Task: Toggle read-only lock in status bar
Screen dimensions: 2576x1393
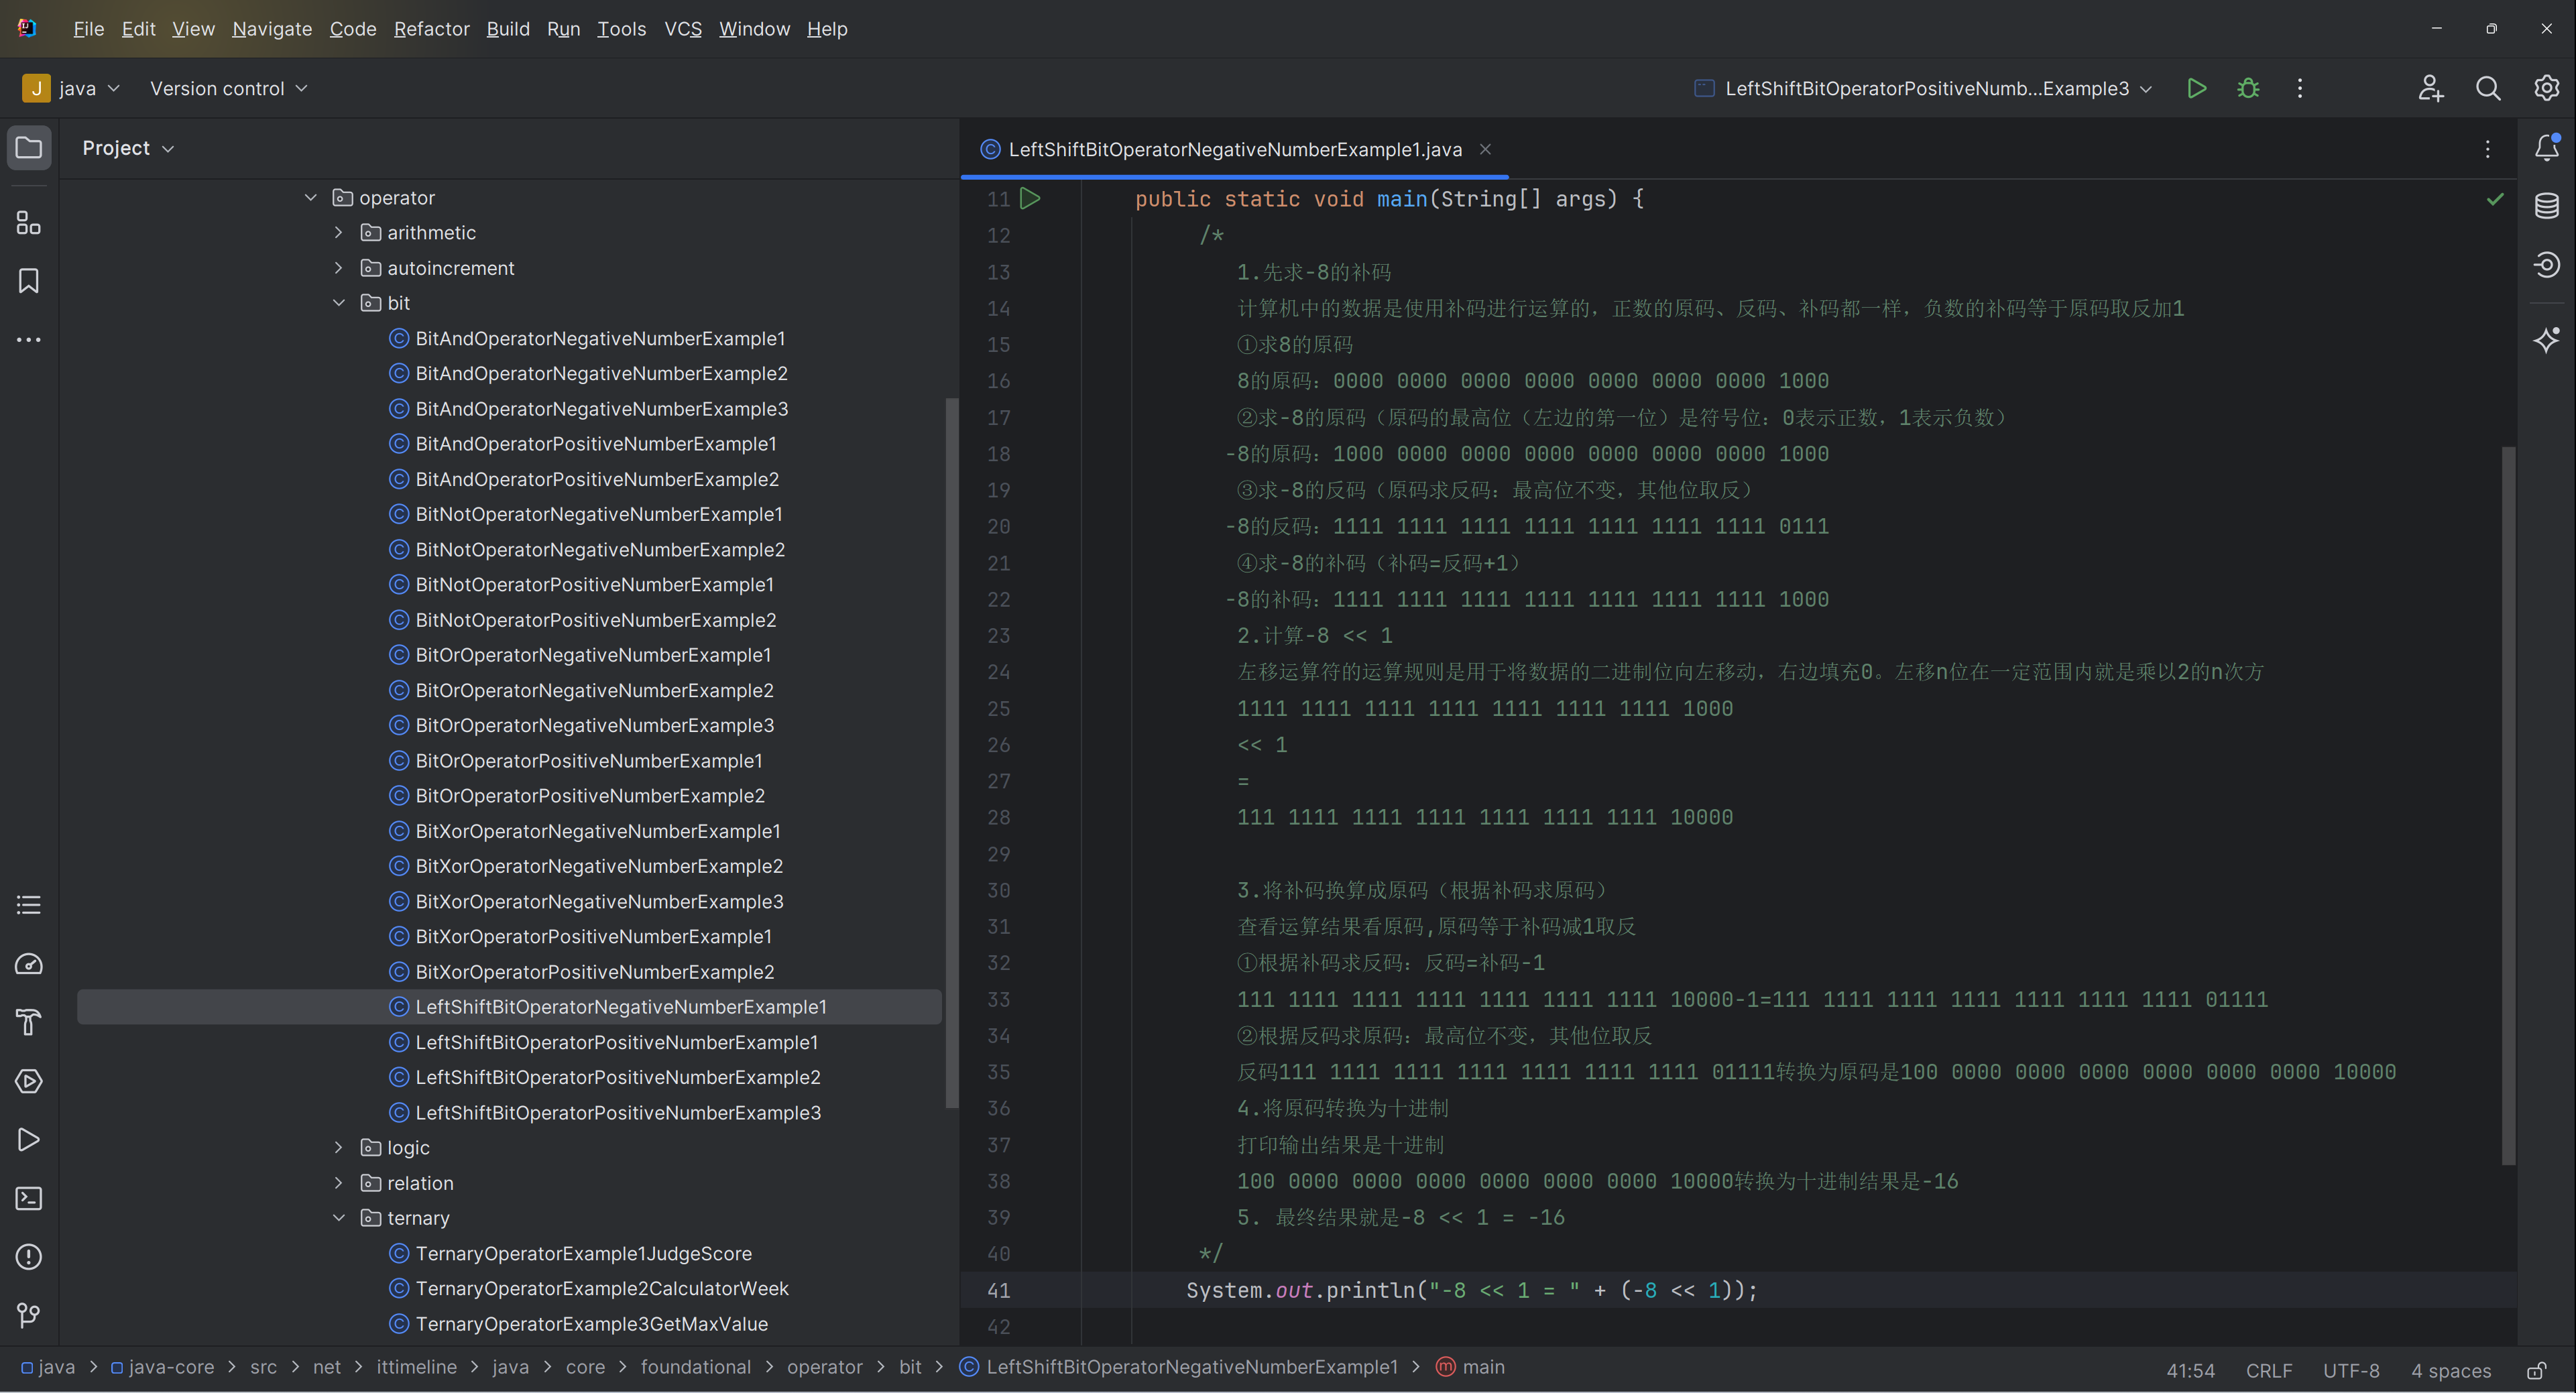Action: [2536, 1370]
